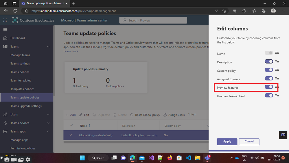
Task: Click the Users section icon
Action: tap(5, 114)
